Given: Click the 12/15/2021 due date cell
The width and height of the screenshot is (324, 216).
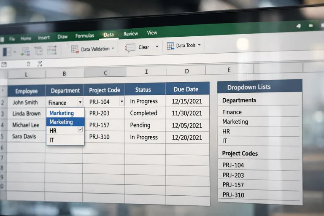Looking at the screenshot, I should [x=187, y=101].
